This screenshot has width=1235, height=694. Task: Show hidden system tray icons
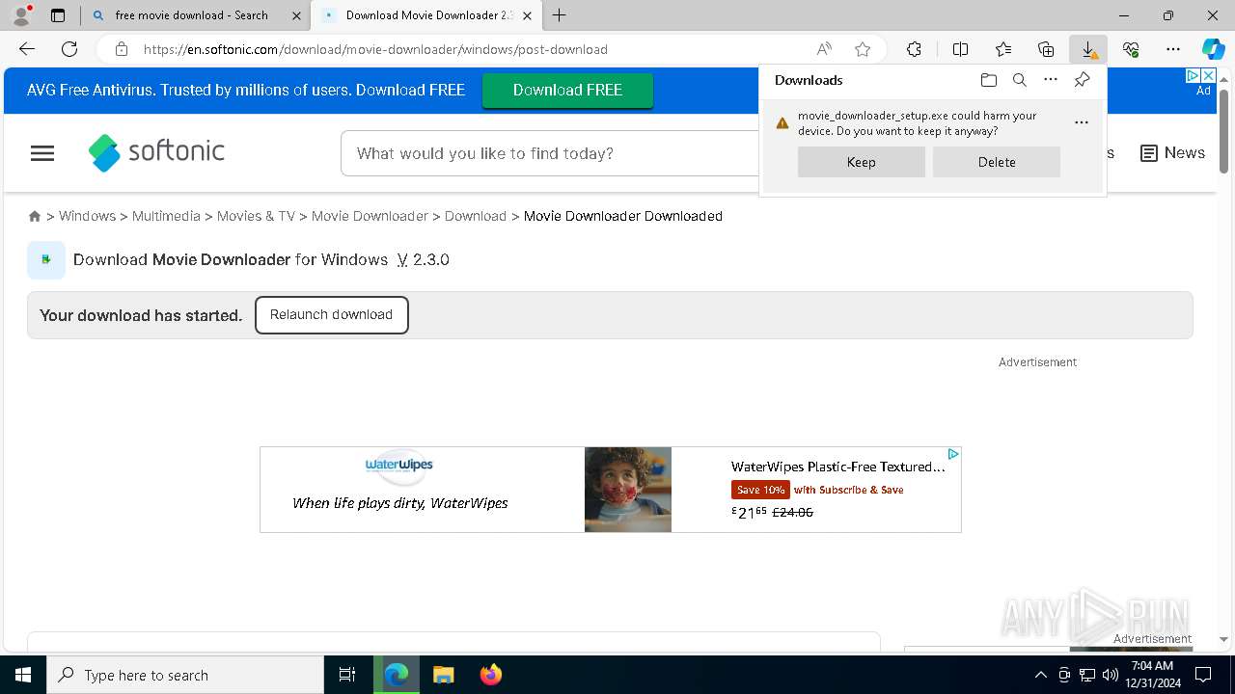coord(1040,675)
